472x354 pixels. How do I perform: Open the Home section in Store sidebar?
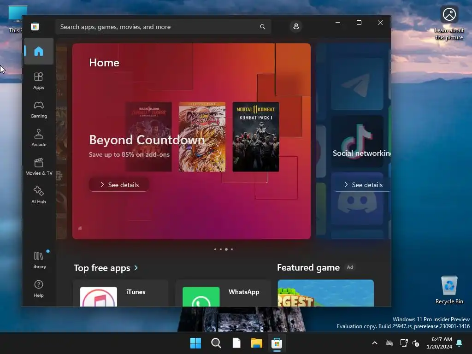39,51
